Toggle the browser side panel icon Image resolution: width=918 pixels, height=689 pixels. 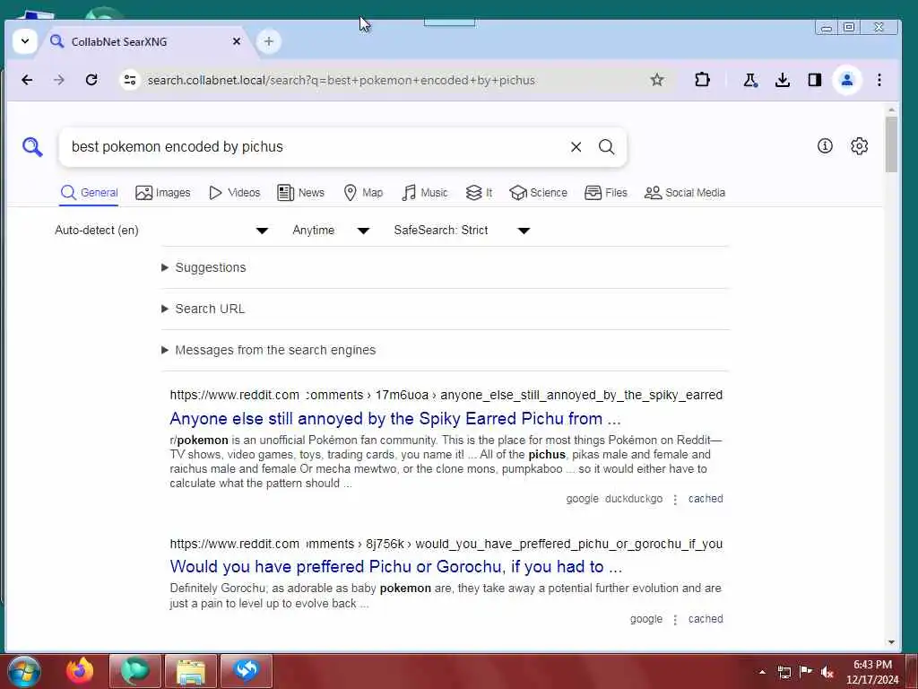click(x=814, y=80)
